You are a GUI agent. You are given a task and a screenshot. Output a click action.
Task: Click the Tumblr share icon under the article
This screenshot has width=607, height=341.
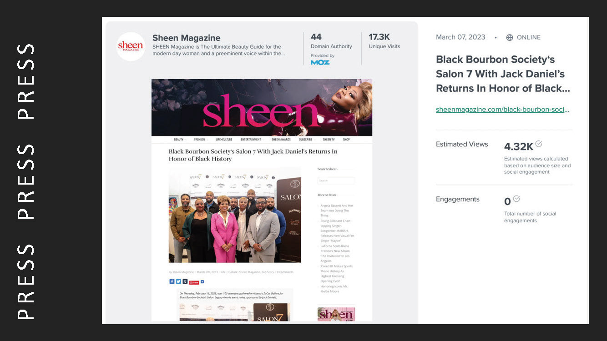tap(185, 281)
